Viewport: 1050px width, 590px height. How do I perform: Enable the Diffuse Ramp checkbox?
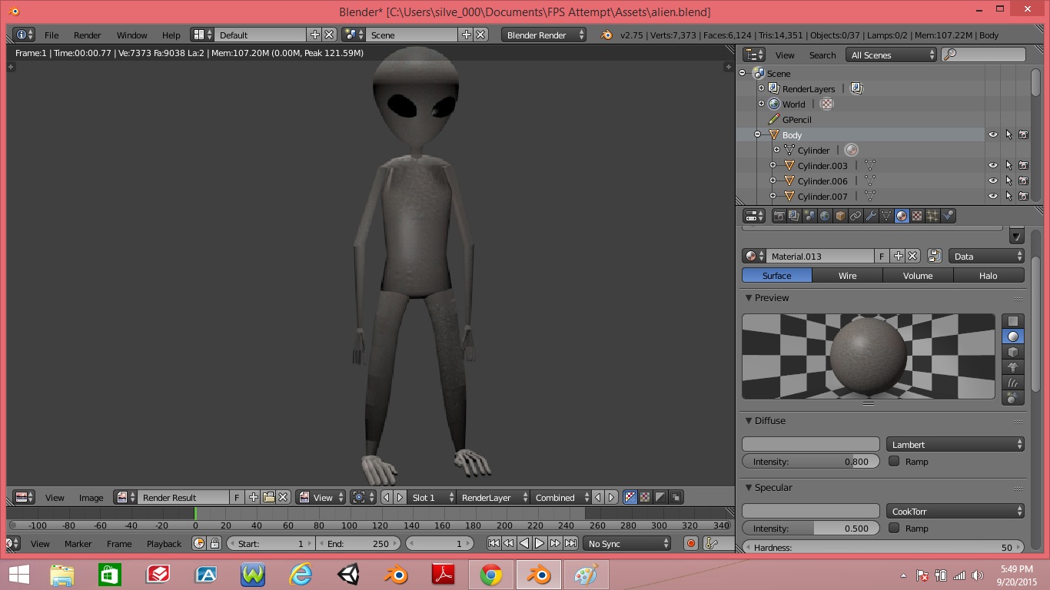(894, 462)
